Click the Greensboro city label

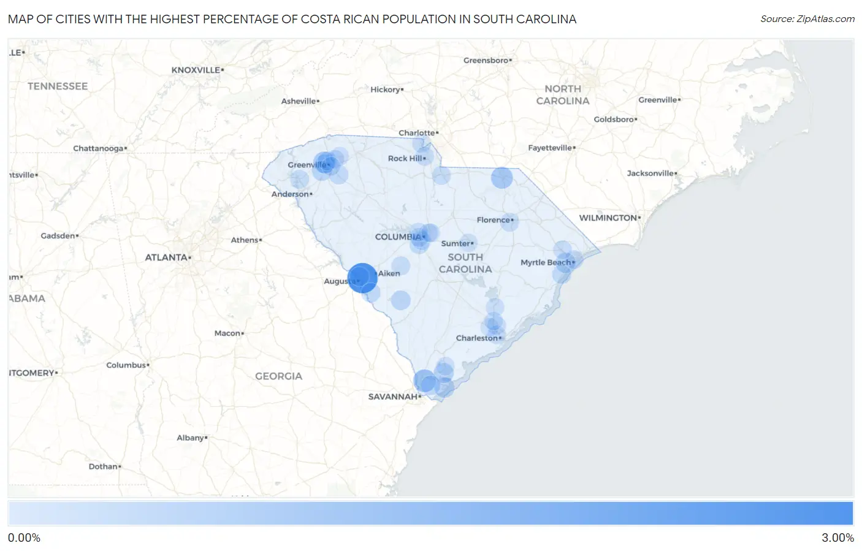coord(486,60)
